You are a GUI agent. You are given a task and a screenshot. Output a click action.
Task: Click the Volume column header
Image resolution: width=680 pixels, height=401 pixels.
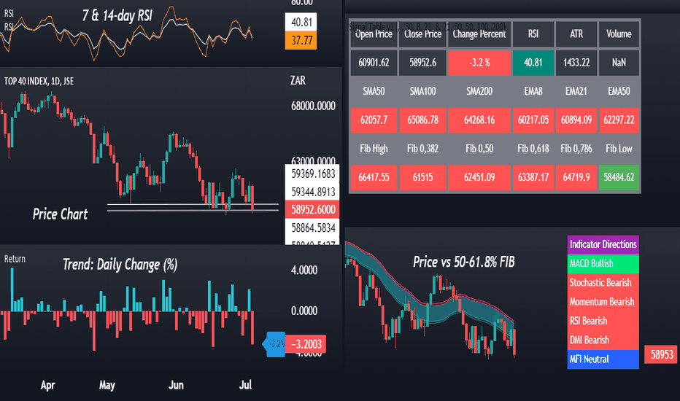point(619,34)
